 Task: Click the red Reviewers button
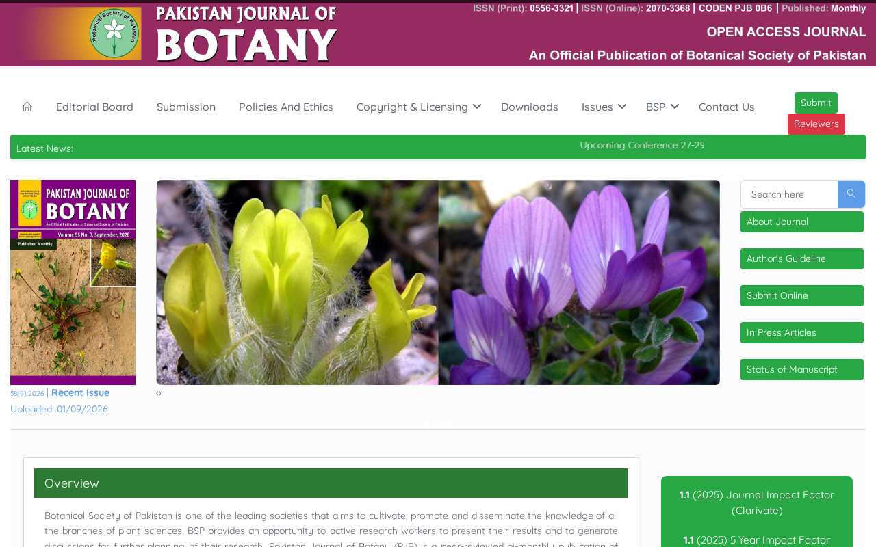click(816, 124)
